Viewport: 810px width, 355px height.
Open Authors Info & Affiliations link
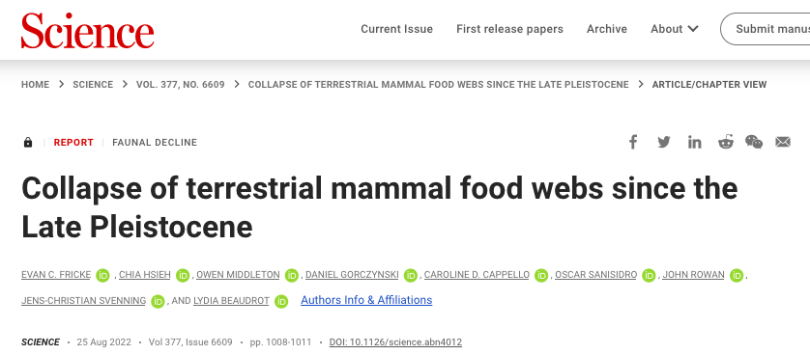366,300
